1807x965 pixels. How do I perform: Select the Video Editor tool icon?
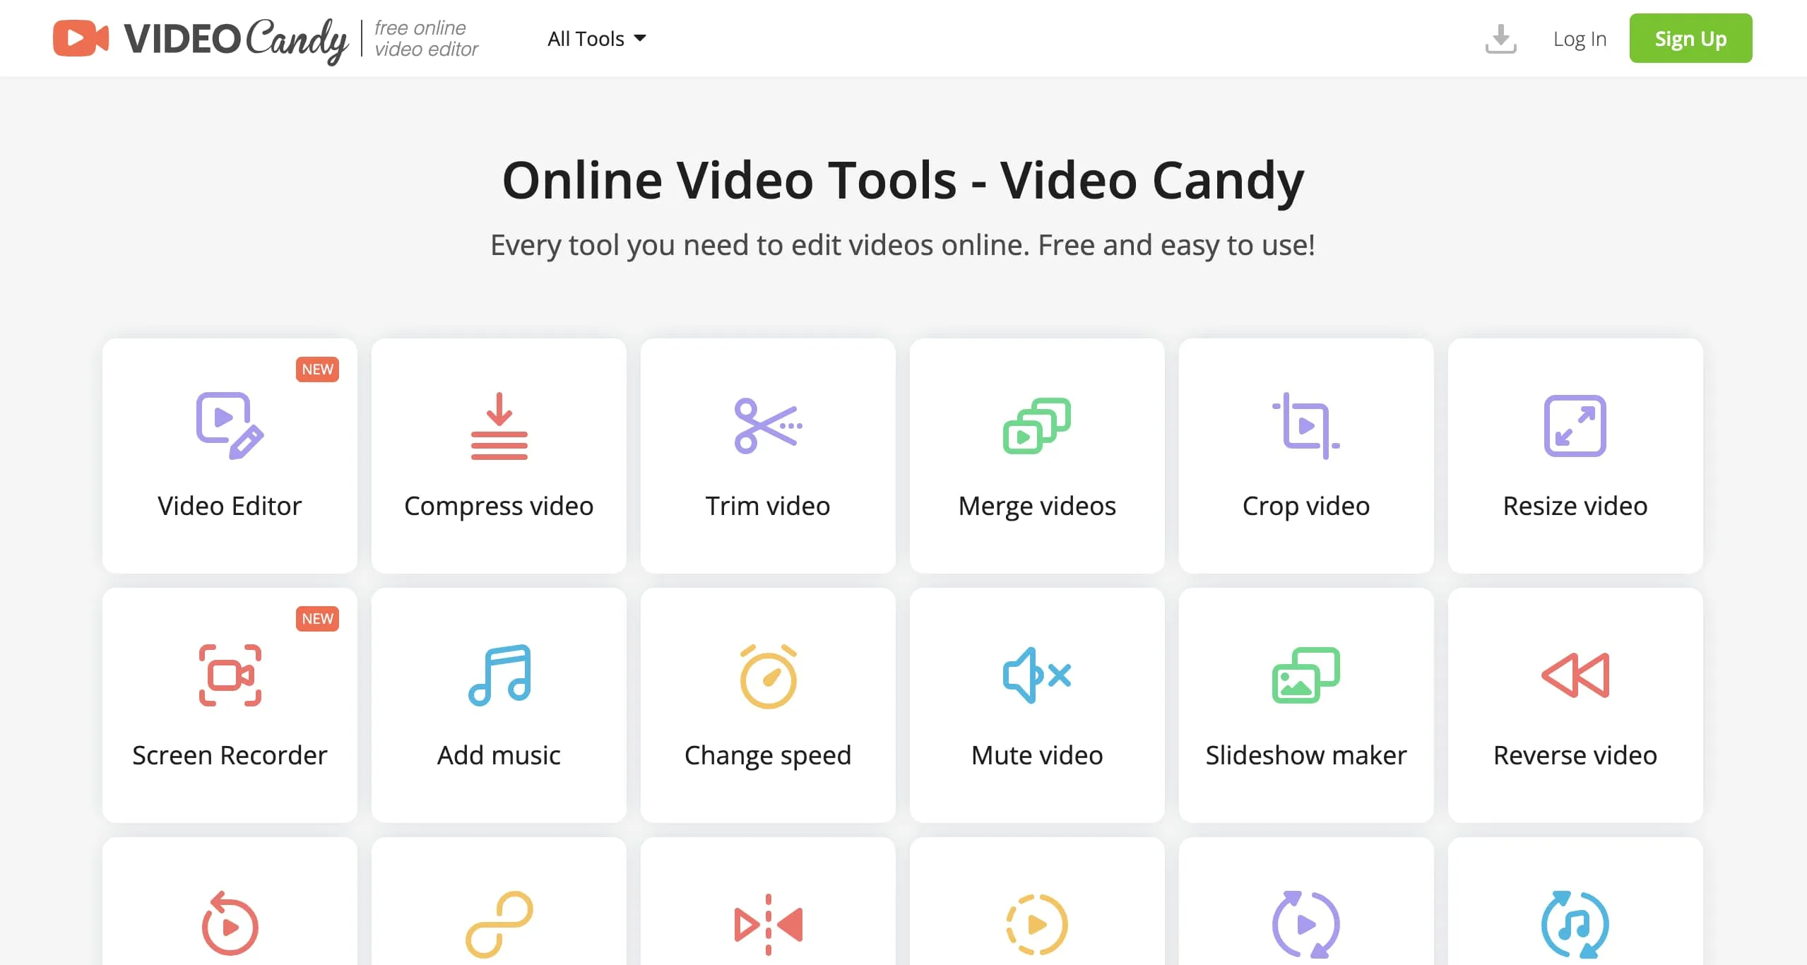230,424
